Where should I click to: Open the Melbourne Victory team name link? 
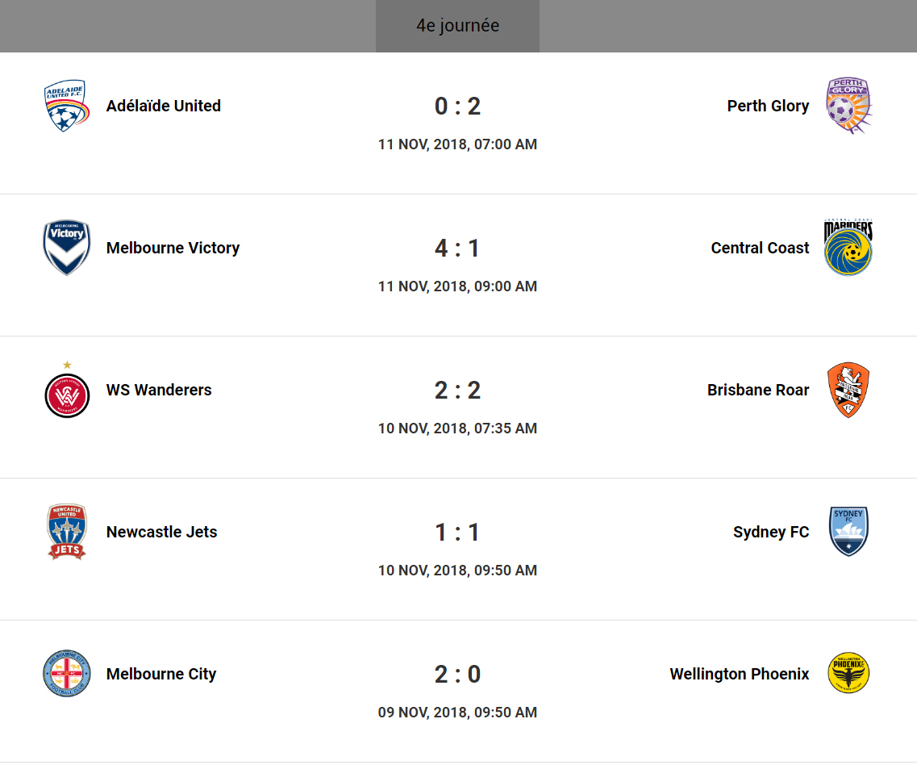tap(173, 248)
